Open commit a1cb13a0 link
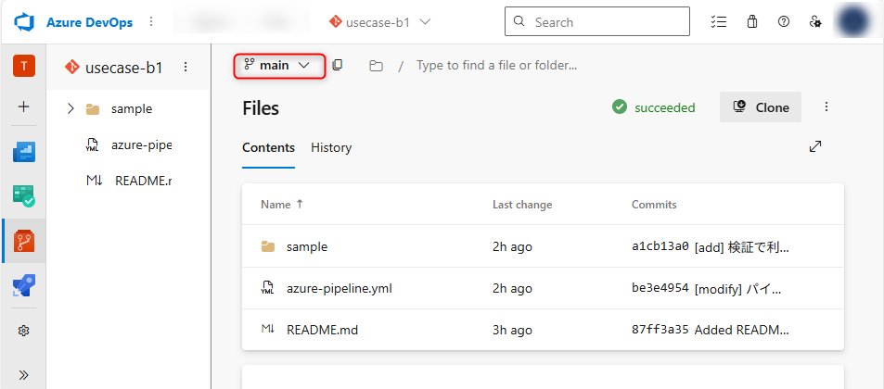This screenshot has height=389, width=884. (x=660, y=246)
